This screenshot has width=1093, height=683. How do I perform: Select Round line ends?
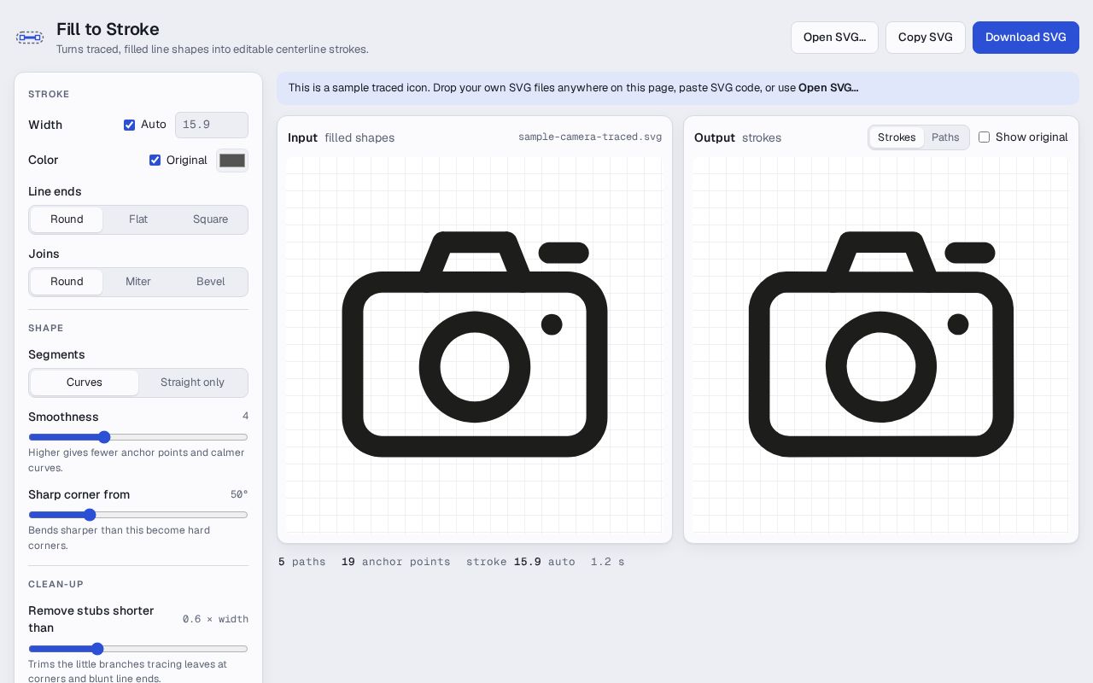tap(67, 219)
